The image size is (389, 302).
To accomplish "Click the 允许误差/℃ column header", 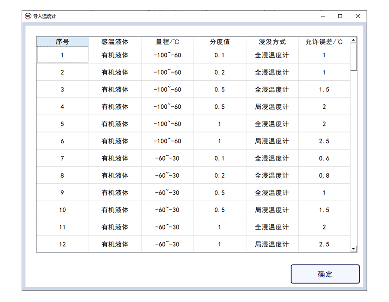I will click(x=324, y=42).
